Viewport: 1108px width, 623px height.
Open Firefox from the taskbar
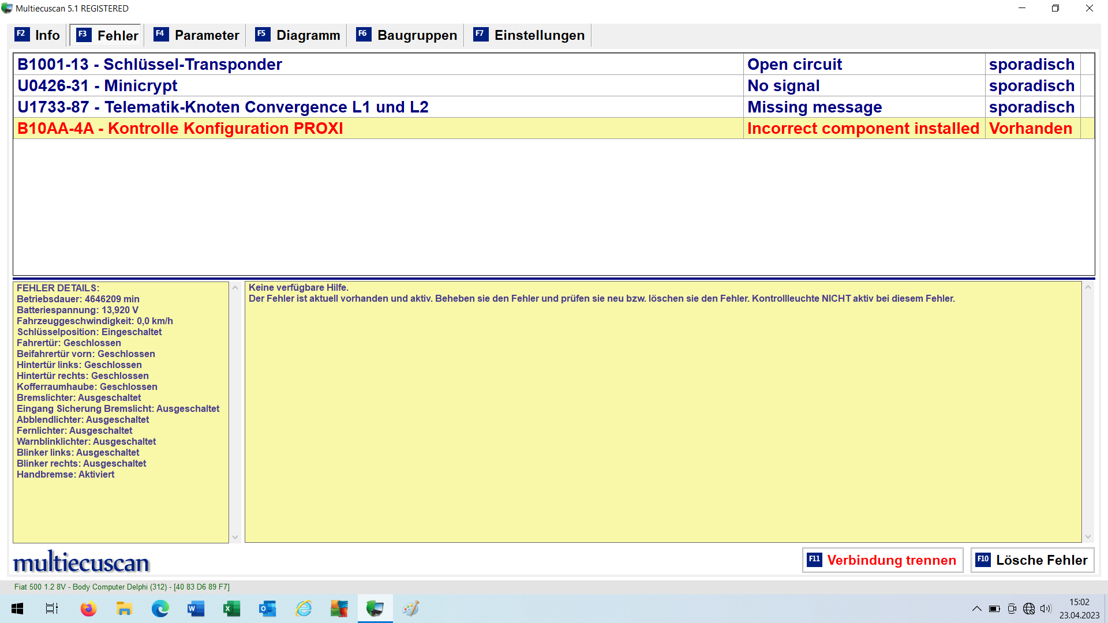[88, 609]
